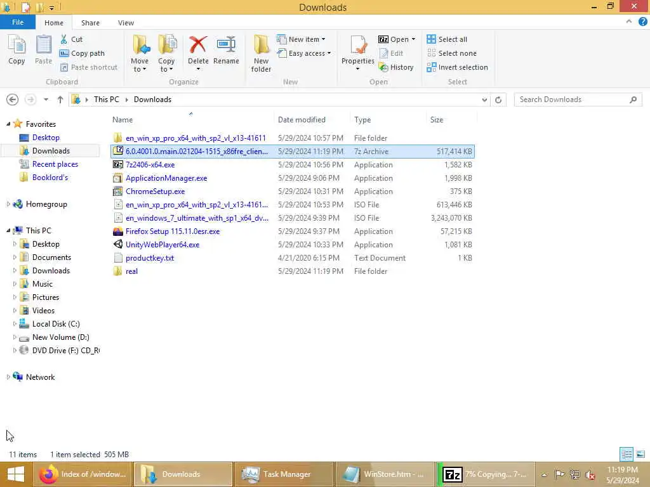Click the Copy icon in the Clipboard group

[x=17, y=49]
